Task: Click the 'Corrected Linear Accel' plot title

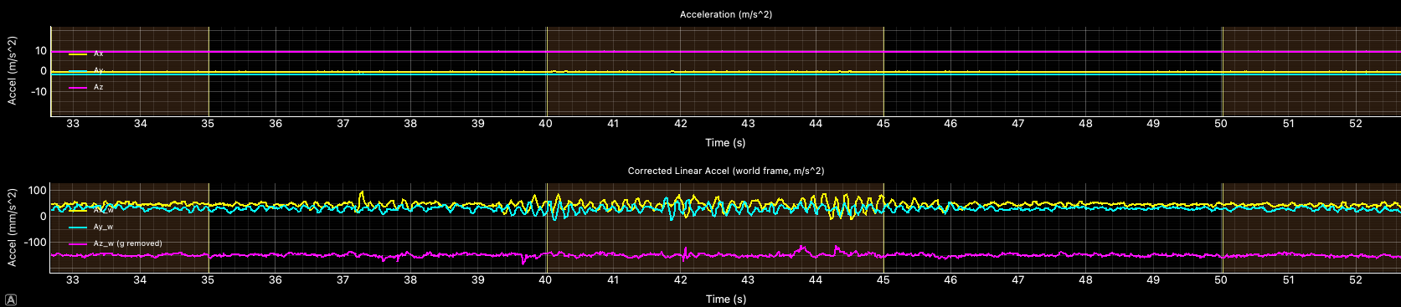Action: [725, 171]
